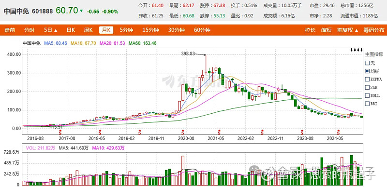The height and width of the screenshot is (187, 387).
Task: Click the red S marker near 2024-05
Action: coord(338,132)
